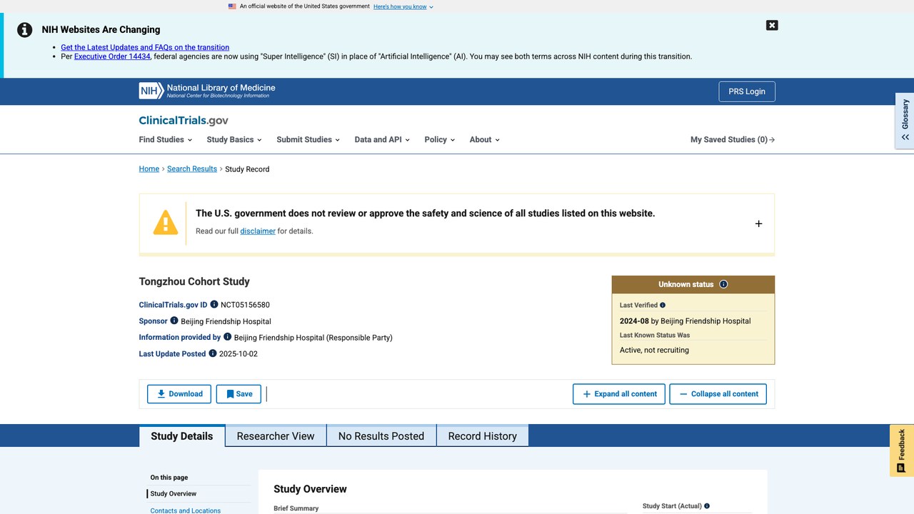Open the Find Studies menu
The width and height of the screenshot is (914, 514).
(166, 140)
